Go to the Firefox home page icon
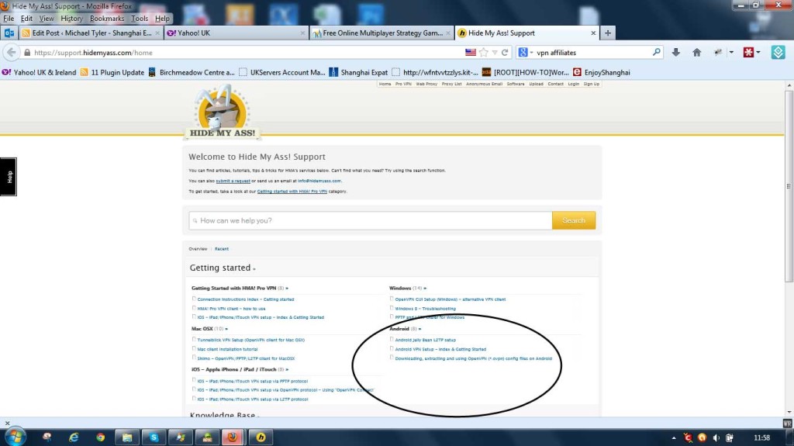 (696, 53)
